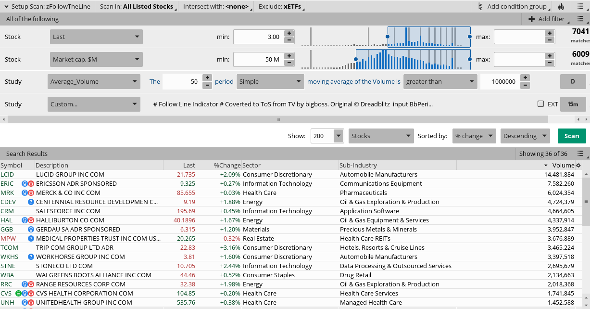Decrease the moving average period with minus
Viewport: 590px width, 309px height.
click(x=207, y=85)
